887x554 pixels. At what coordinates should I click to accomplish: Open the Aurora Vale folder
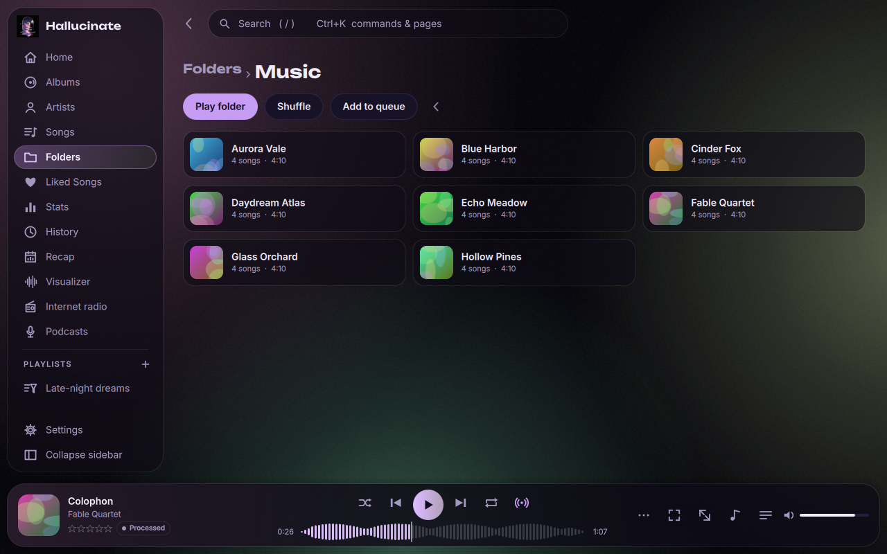coord(295,154)
